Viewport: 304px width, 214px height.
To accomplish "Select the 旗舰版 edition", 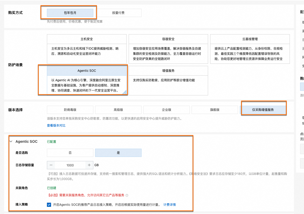I will (x=215, y=110).
